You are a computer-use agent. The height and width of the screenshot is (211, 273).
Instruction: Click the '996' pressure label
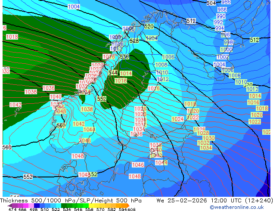click(x=225, y=34)
